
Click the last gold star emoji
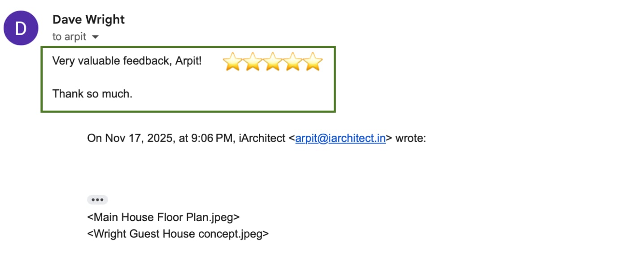pos(313,62)
